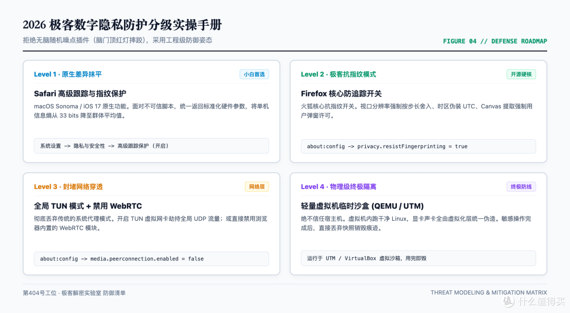Click the Firefox 核心防追踪开关 title
The width and height of the screenshot is (570, 313).
tap(341, 94)
